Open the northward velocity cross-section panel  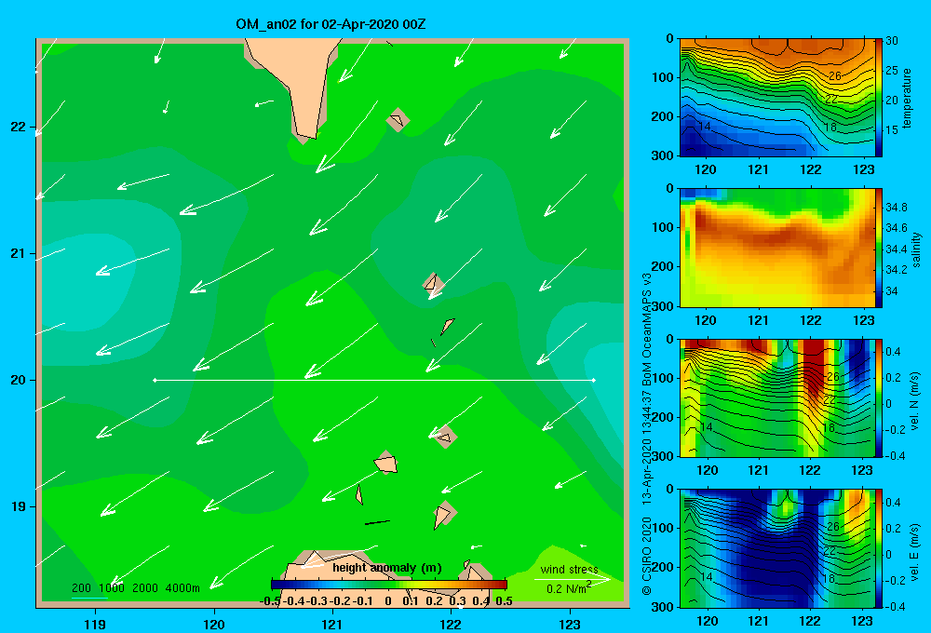coord(777,397)
